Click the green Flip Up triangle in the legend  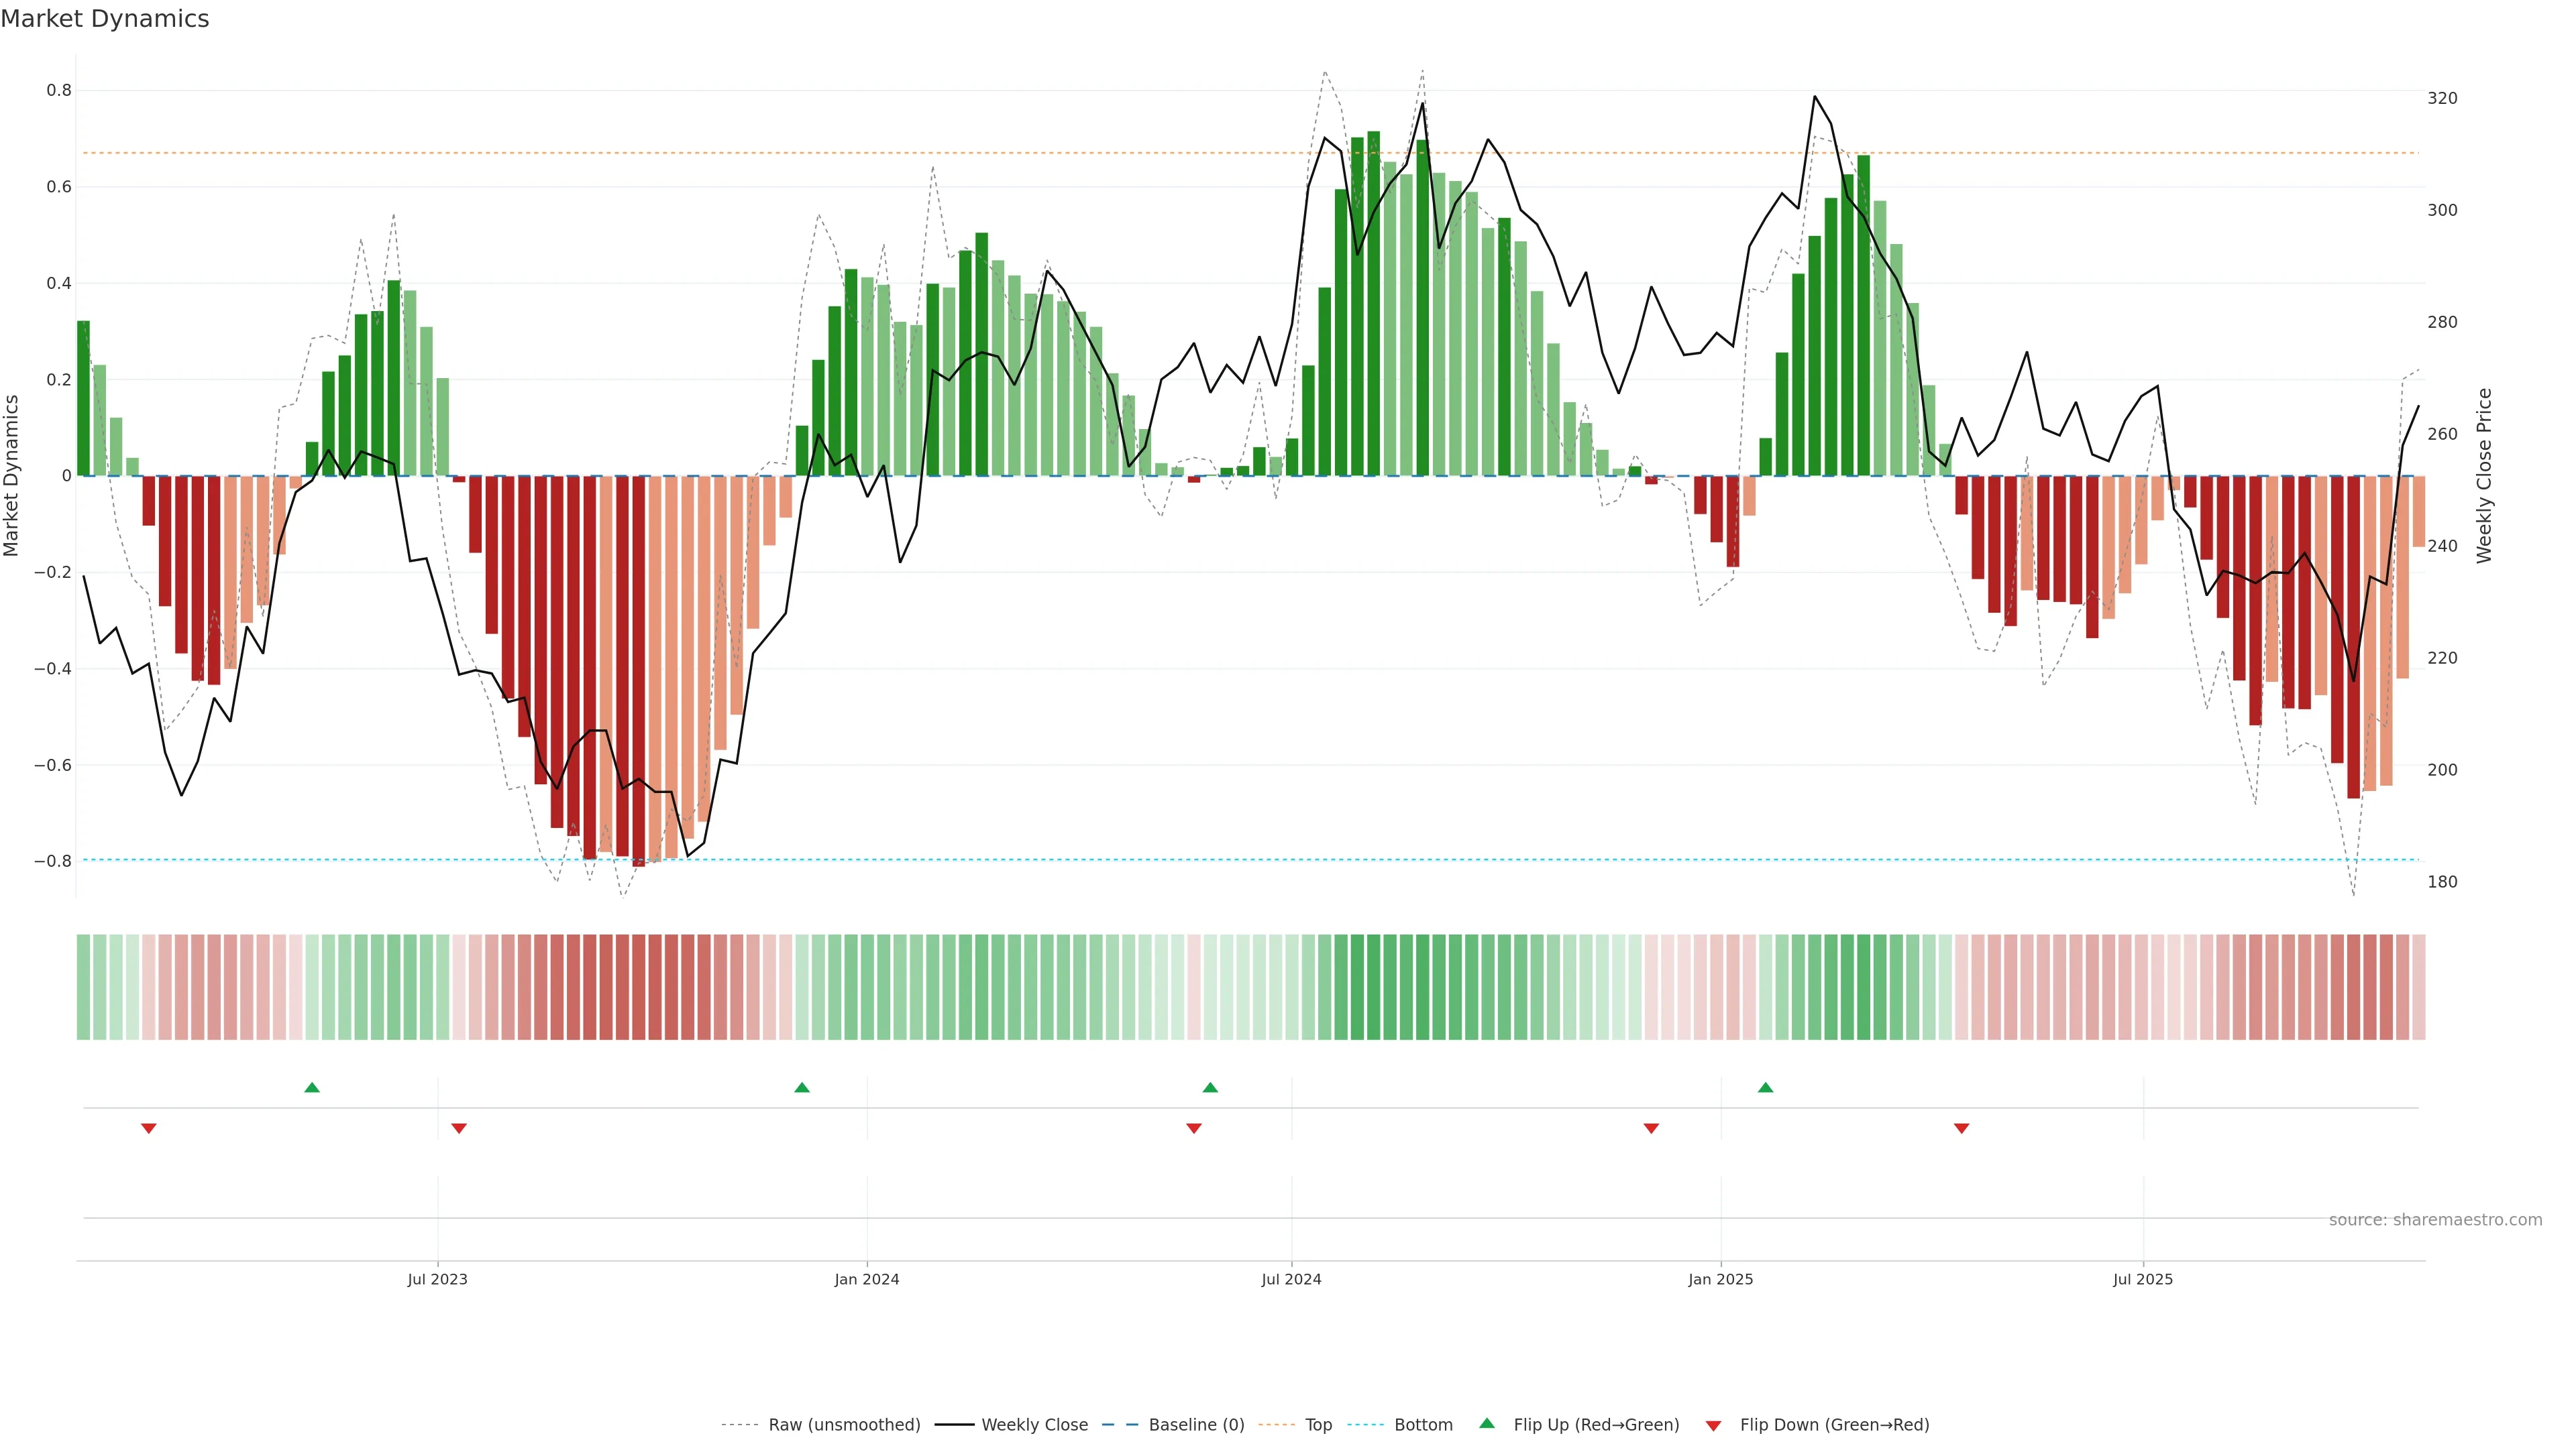pos(1487,1423)
